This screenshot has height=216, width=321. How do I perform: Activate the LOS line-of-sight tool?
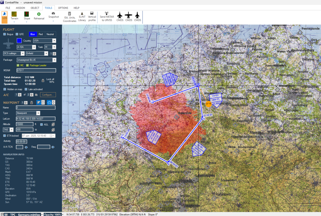point(4,16)
